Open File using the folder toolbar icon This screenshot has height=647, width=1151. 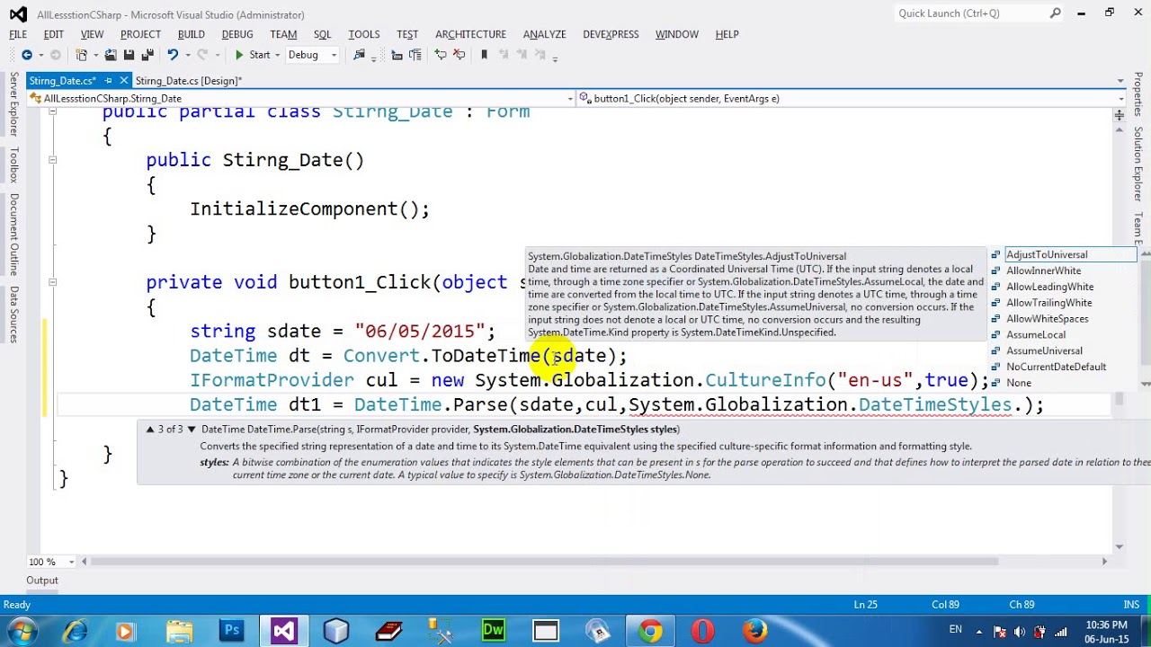point(111,55)
